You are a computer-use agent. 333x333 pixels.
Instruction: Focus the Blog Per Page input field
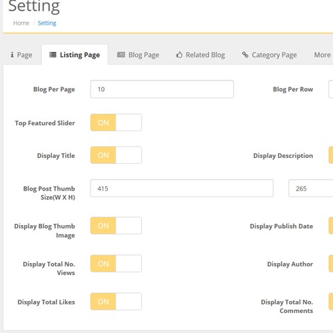click(162, 89)
